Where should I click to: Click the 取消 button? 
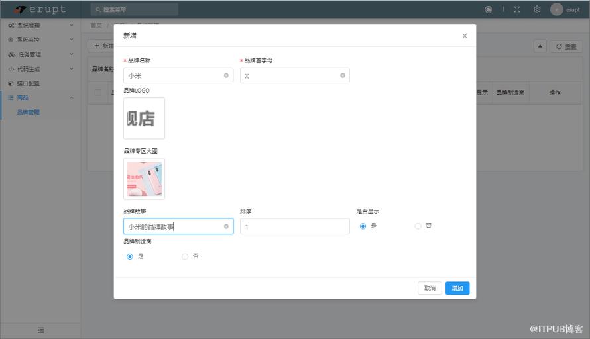click(x=430, y=288)
